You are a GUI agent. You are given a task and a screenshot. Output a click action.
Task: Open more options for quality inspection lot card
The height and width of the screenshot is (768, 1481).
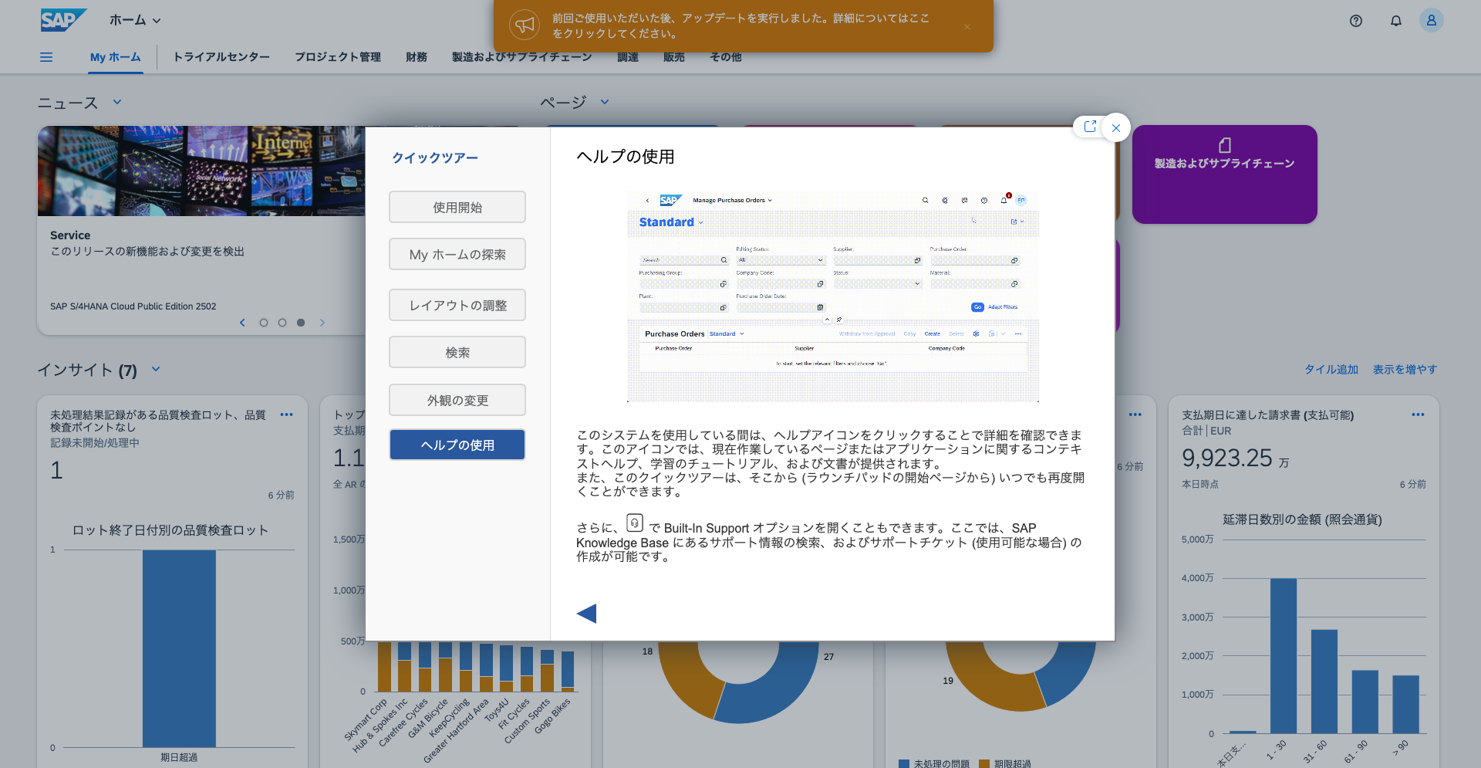coord(287,414)
